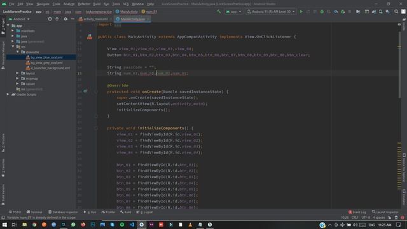Viewport: 407px width, 229px height.
Task: Toggle the Device File Explorer side tab
Action: tap(404, 168)
